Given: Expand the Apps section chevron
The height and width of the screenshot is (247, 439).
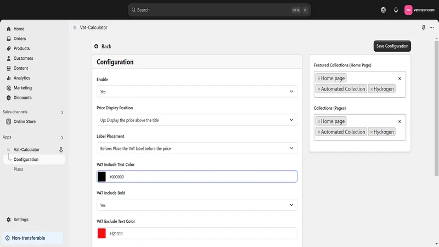Looking at the screenshot, I should (x=62, y=138).
